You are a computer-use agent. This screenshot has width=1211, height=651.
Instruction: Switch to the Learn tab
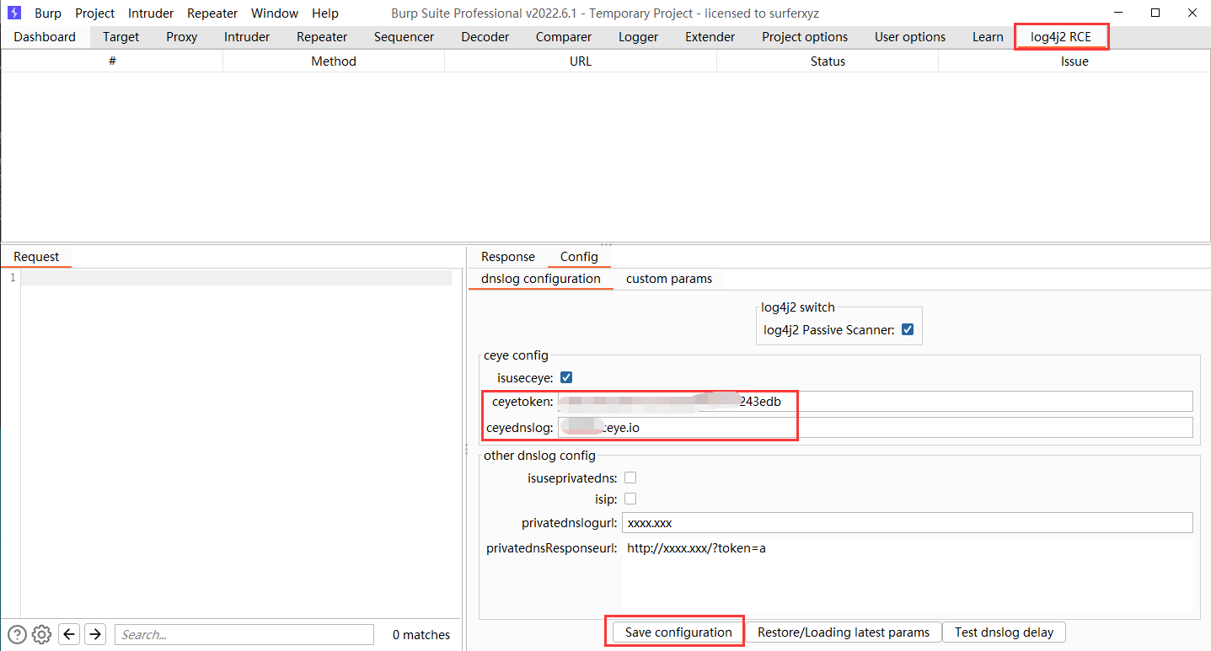[x=988, y=37]
